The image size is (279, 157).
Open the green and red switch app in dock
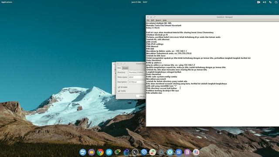coord(153,152)
